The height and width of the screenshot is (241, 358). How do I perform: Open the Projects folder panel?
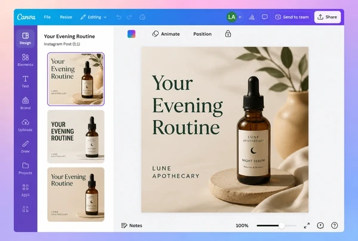(25, 168)
